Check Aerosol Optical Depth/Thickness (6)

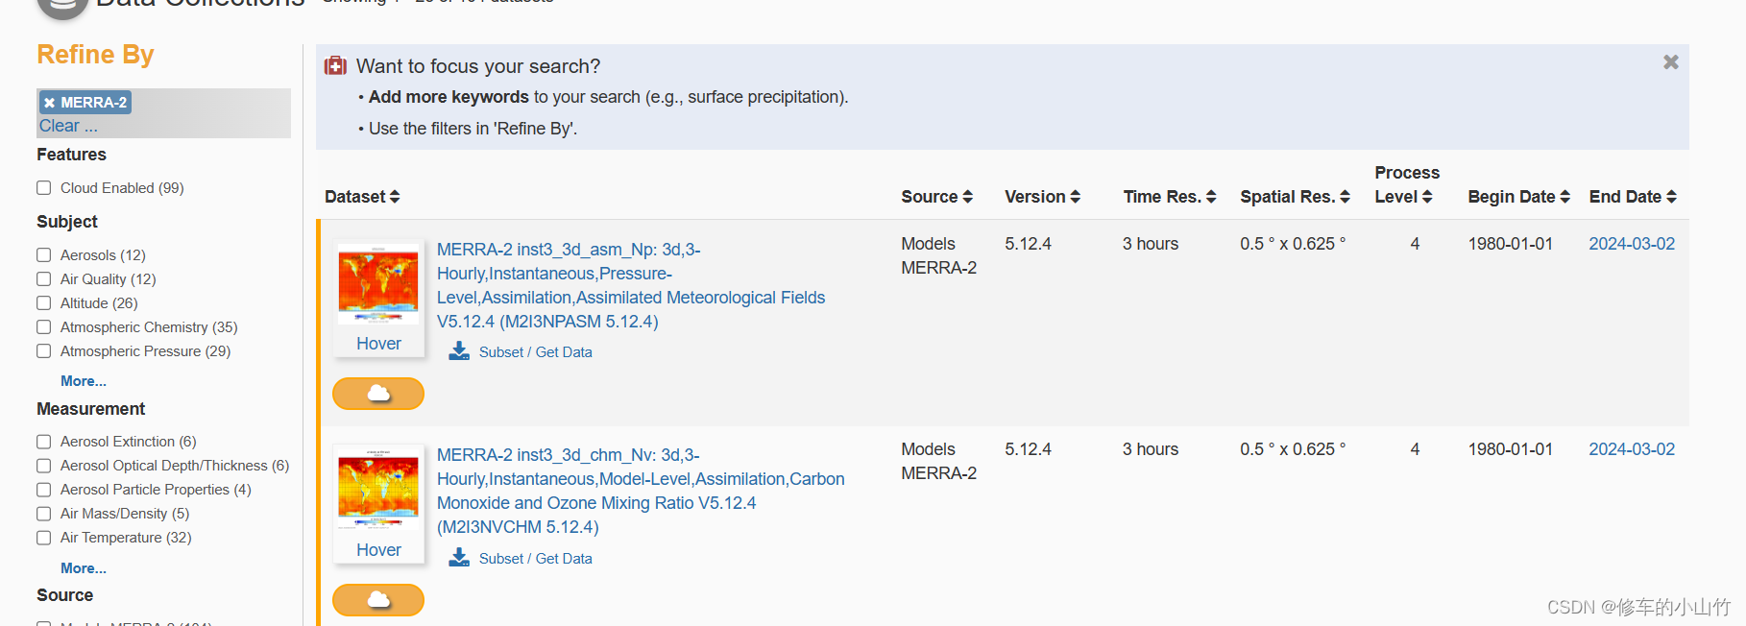43,466
